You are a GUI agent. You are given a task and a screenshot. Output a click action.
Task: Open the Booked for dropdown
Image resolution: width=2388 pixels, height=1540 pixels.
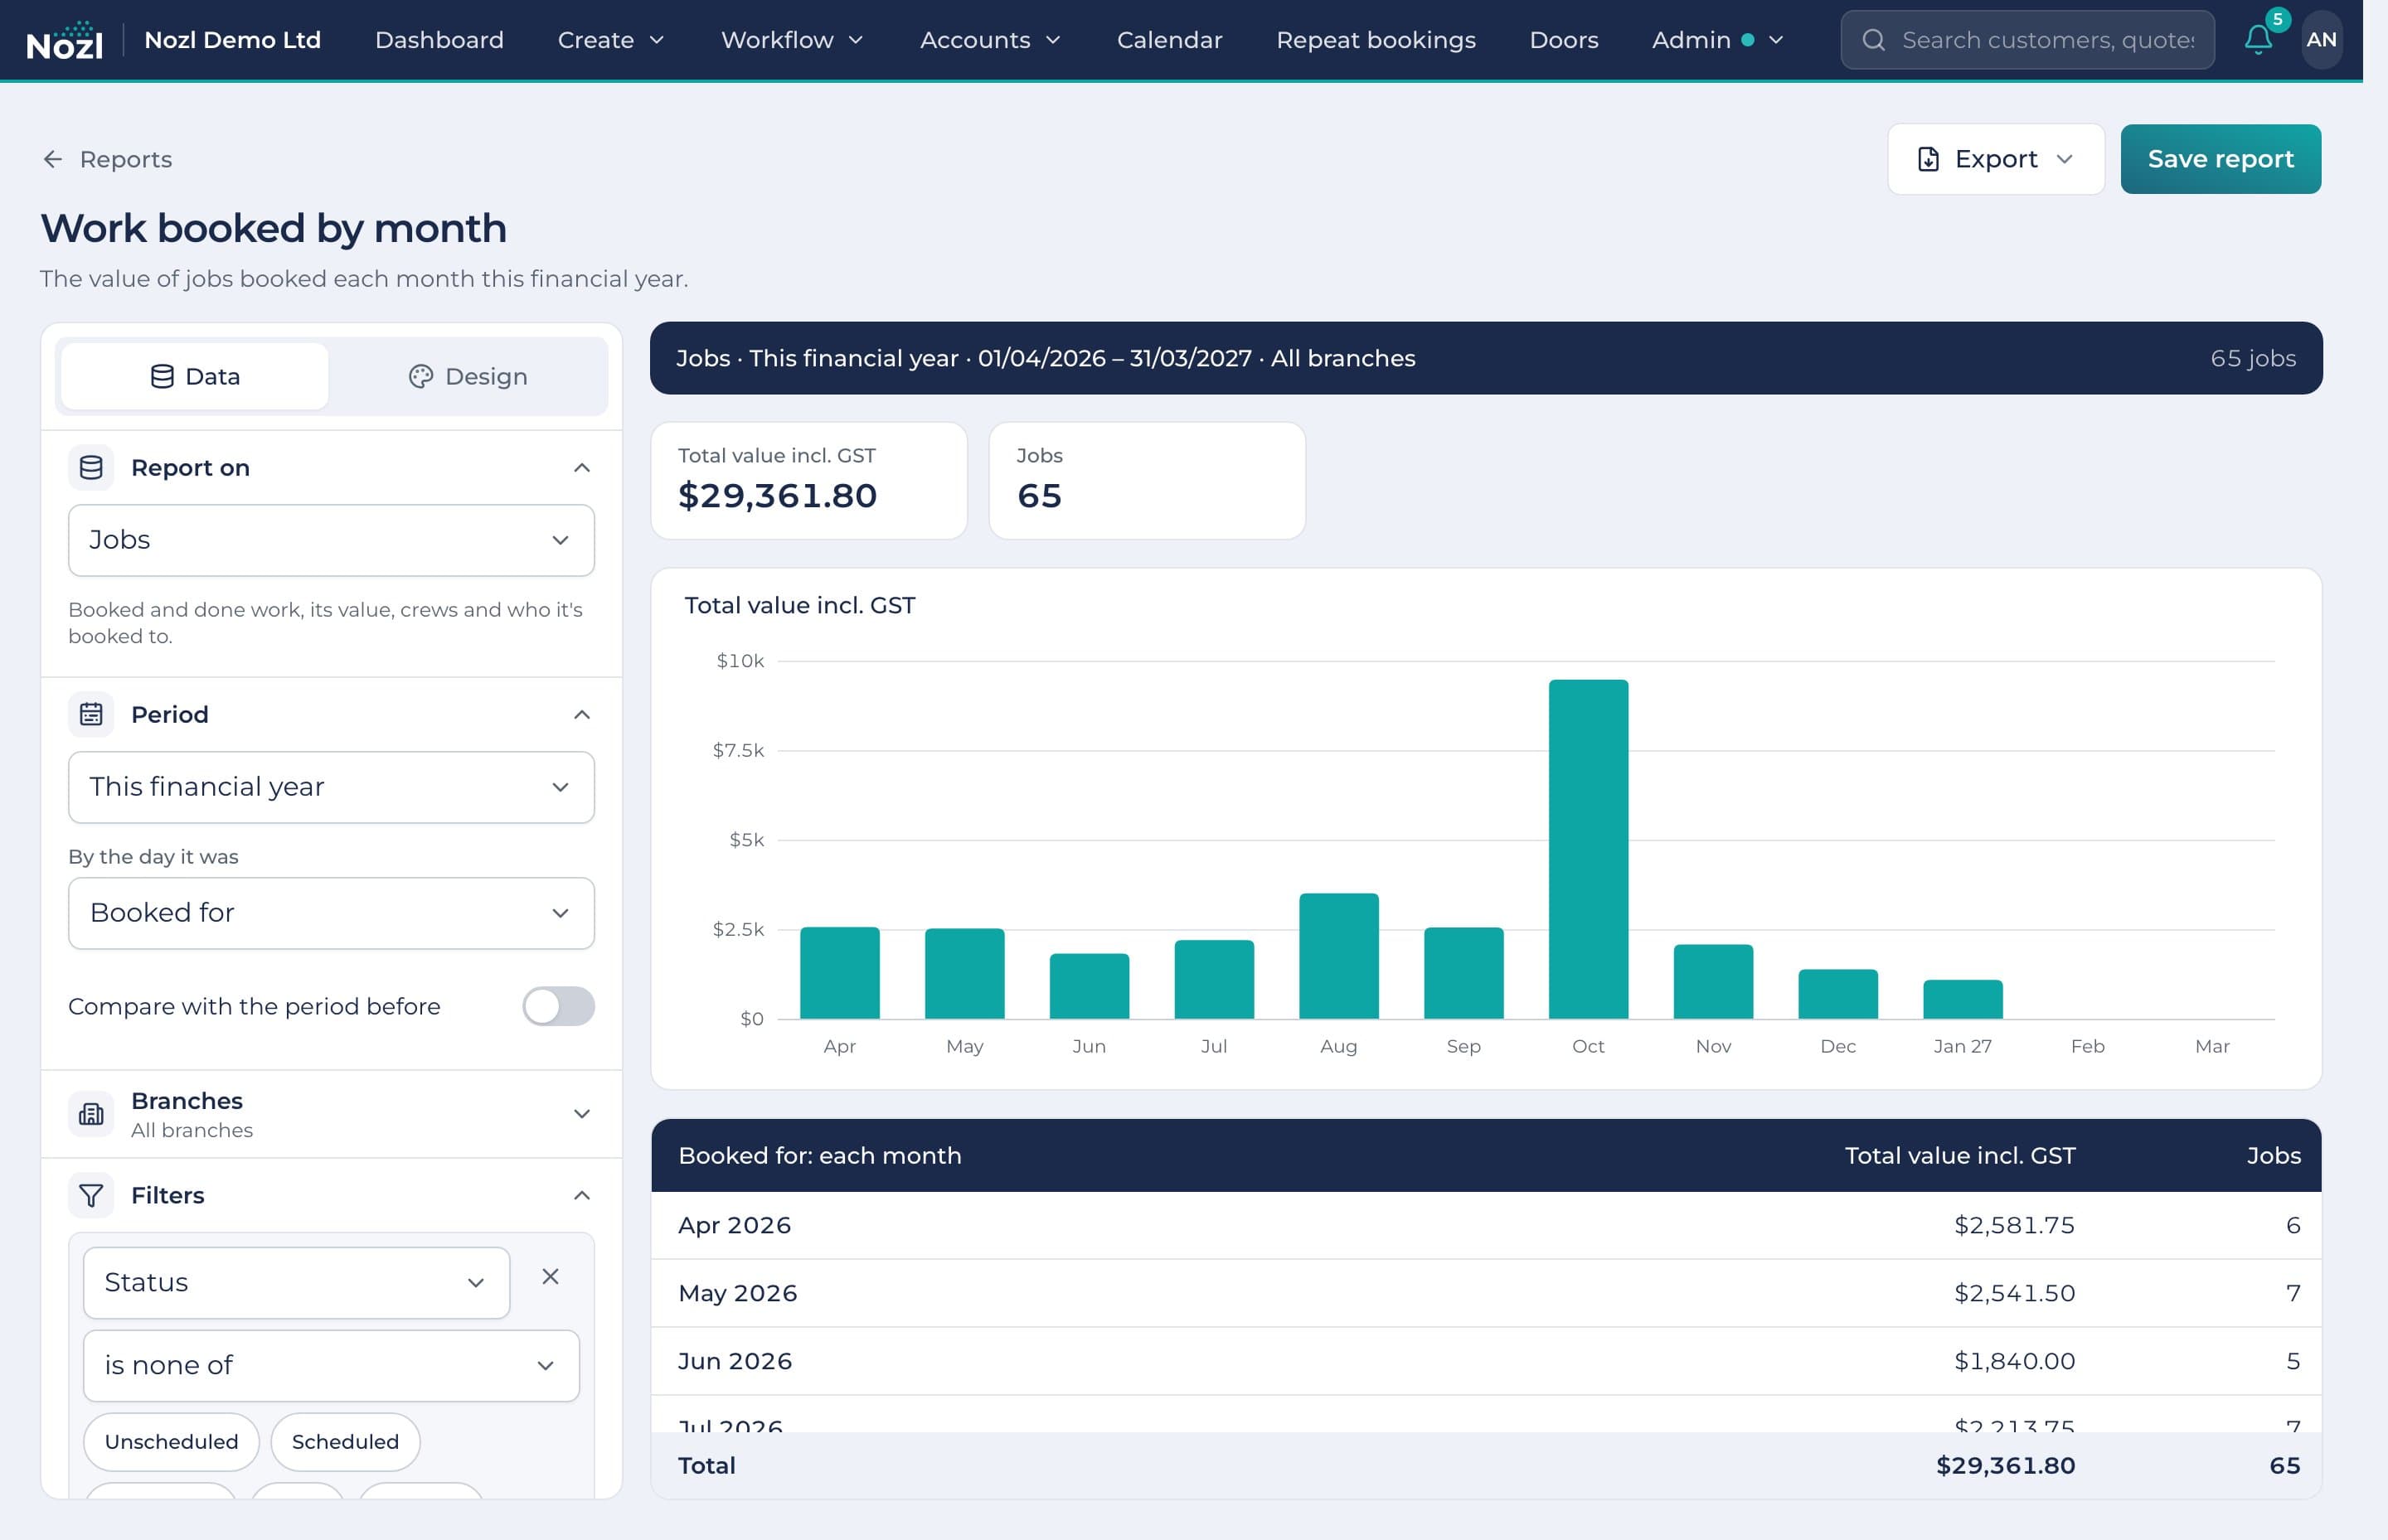point(331,913)
